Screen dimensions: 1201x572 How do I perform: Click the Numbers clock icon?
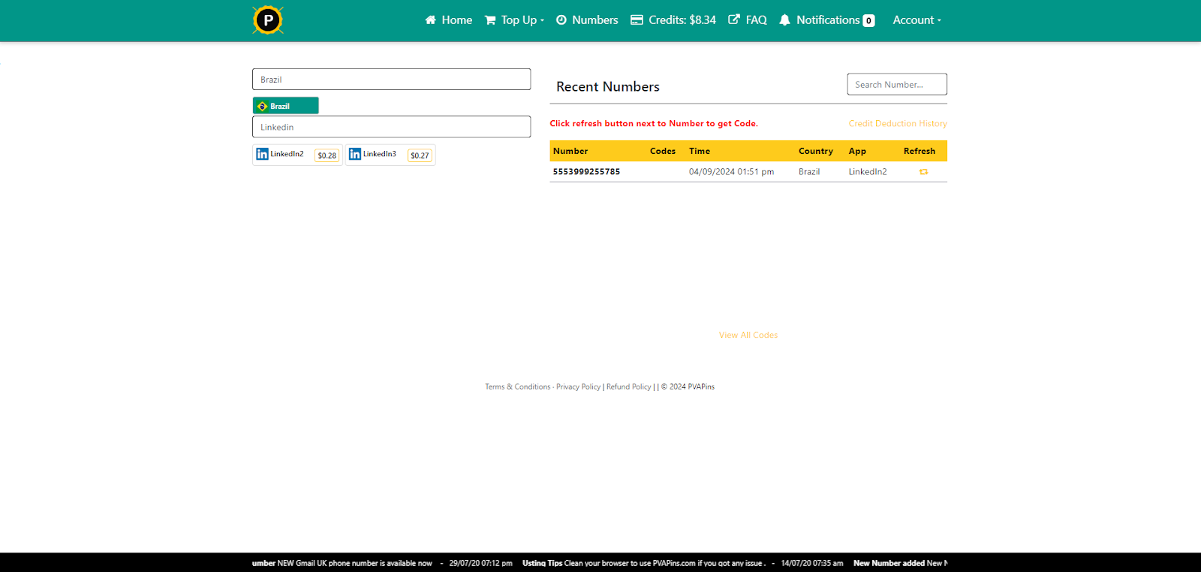pos(561,20)
